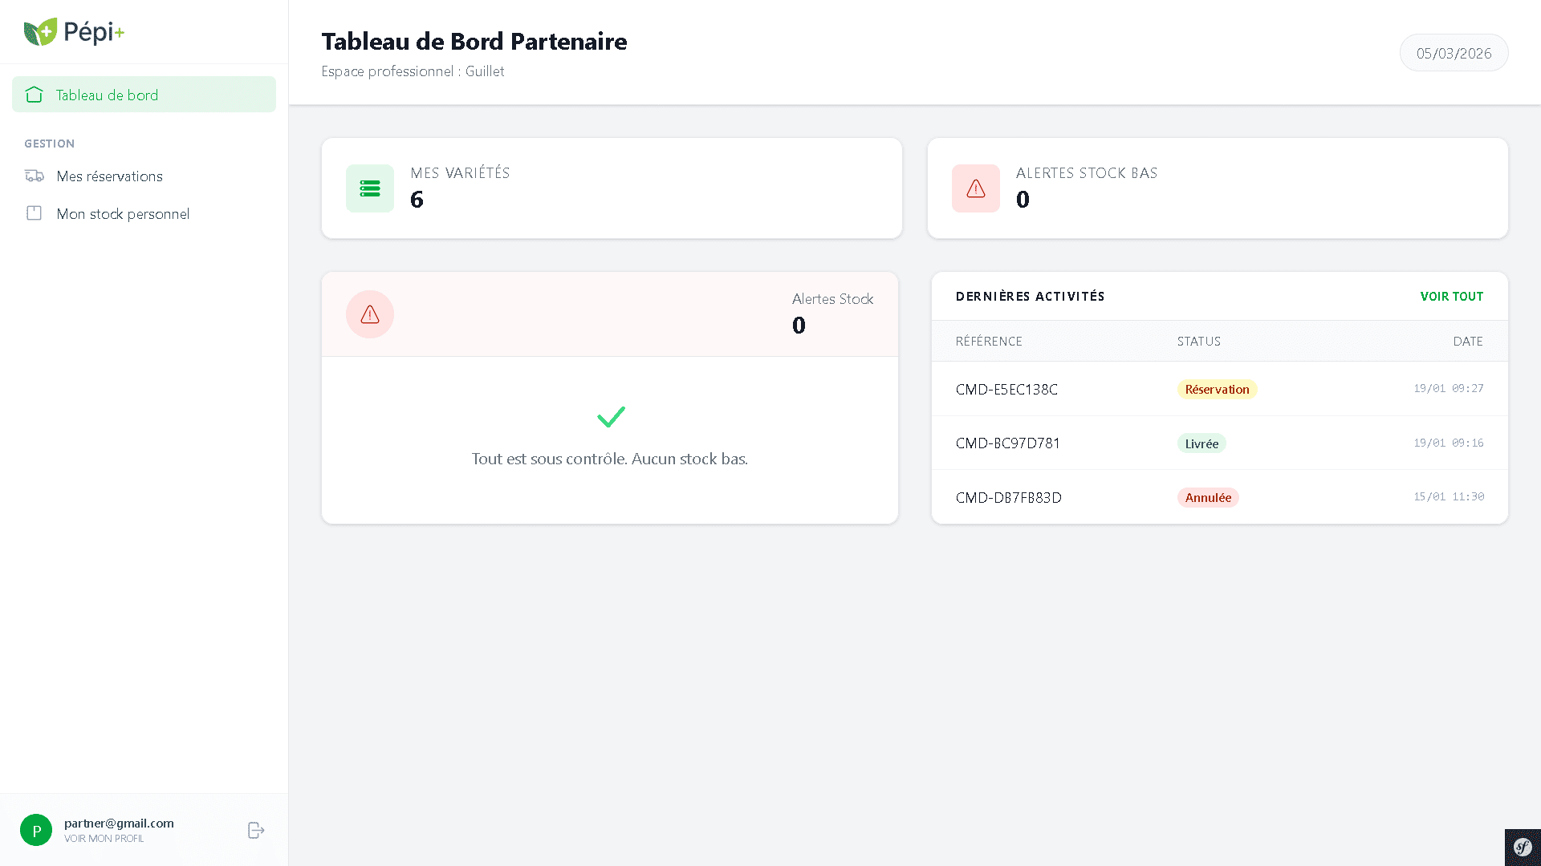This screenshot has width=1541, height=866.
Task: Click the red warning icon on Alertes Stock Bas card
Action: click(x=975, y=188)
